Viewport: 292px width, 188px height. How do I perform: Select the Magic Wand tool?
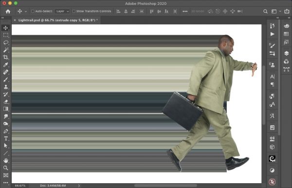click(5, 50)
